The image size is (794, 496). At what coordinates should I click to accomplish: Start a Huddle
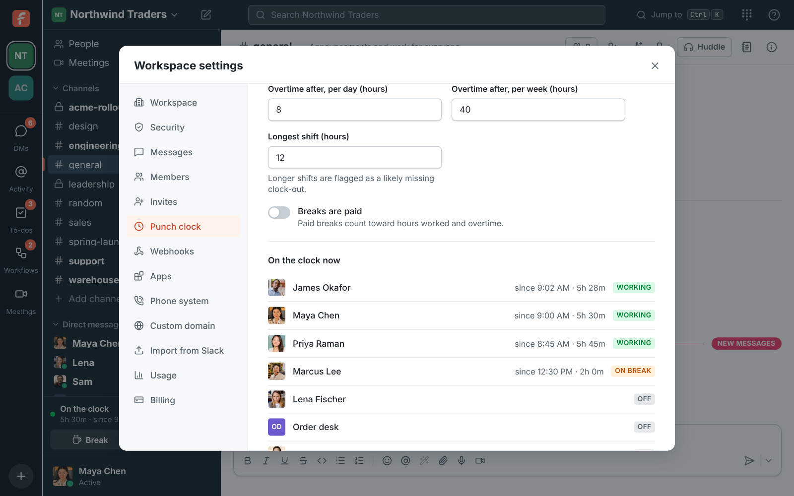click(704, 47)
